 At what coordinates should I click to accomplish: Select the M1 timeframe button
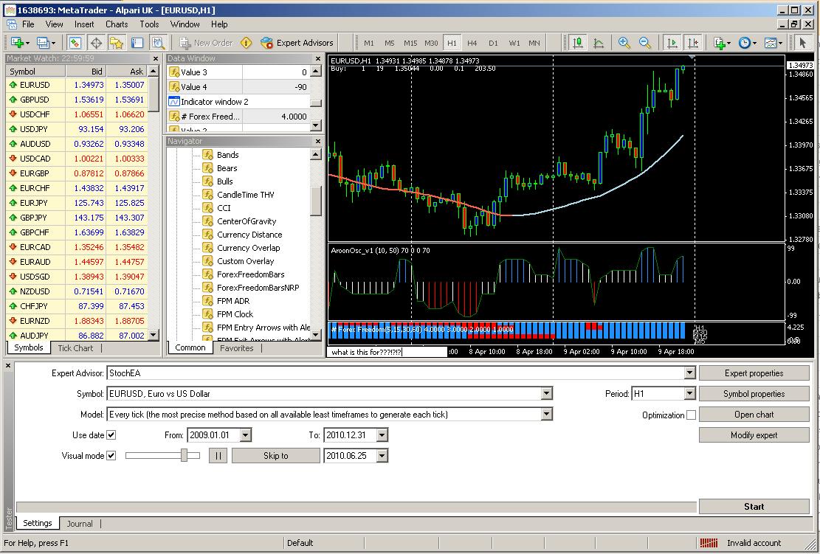pos(369,43)
